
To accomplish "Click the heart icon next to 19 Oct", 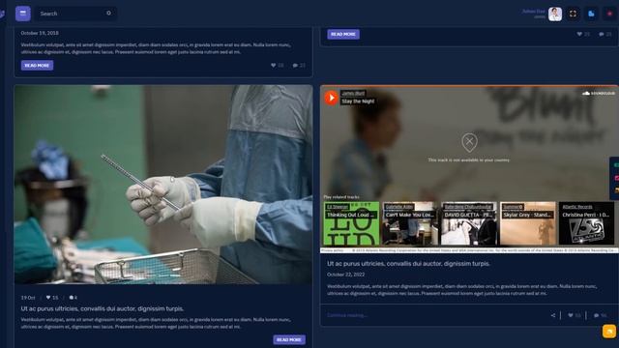I will 48,298.
